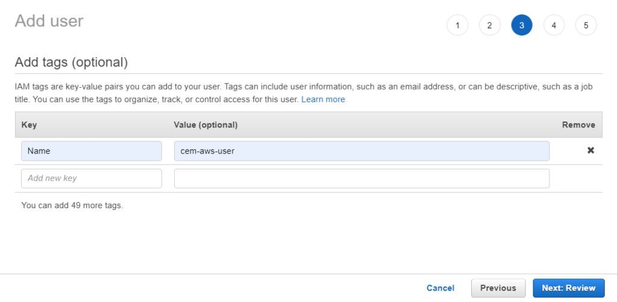Click the Name key input field
The image size is (617, 302).
(x=92, y=151)
